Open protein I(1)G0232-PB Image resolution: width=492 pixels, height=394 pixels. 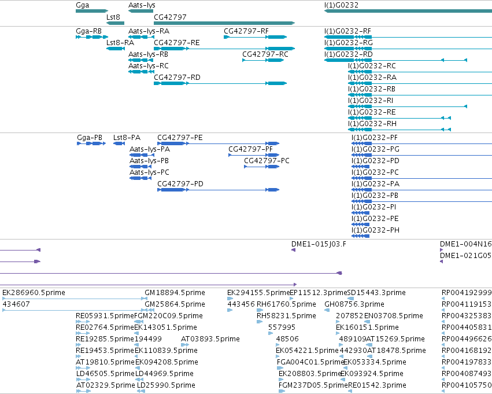(x=375, y=196)
